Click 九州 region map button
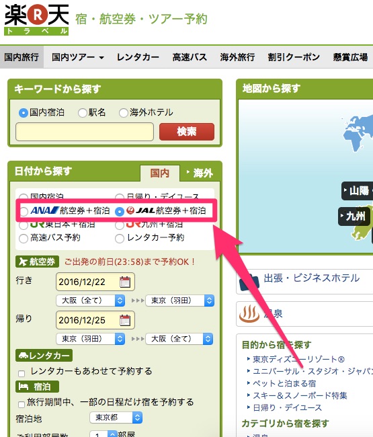 coord(354,216)
